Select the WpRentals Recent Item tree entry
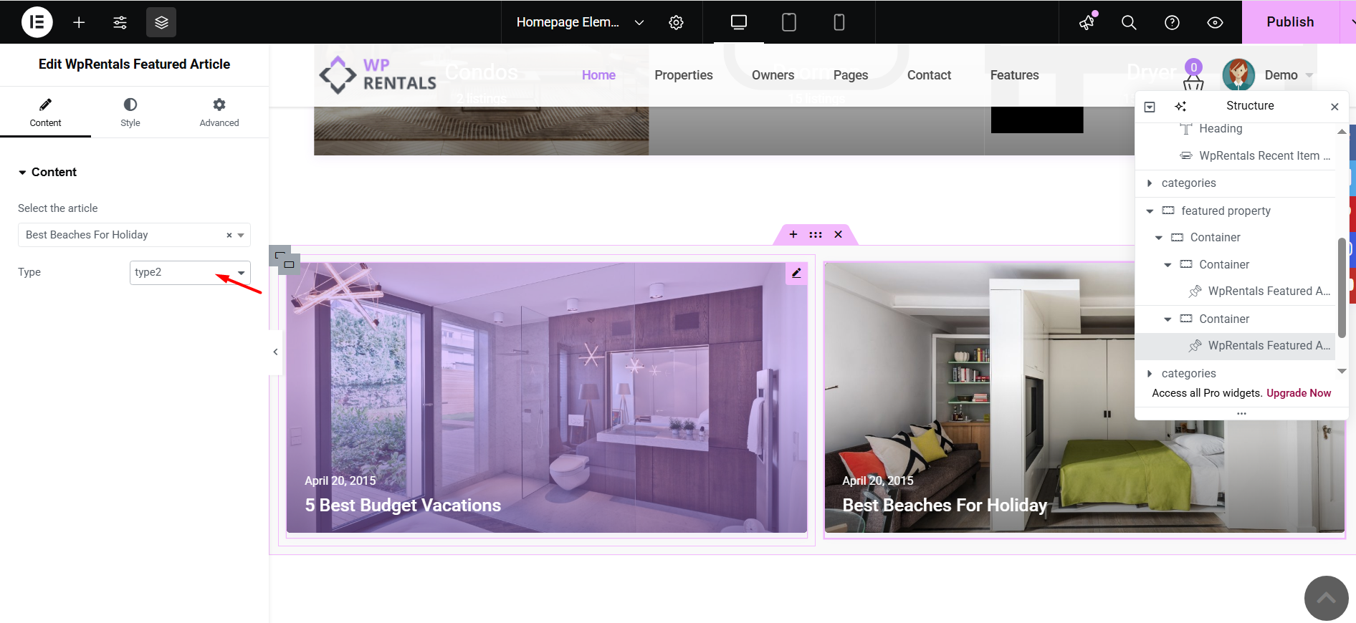Viewport: 1356px width, 623px height. pyautogui.click(x=1264, y=156)
